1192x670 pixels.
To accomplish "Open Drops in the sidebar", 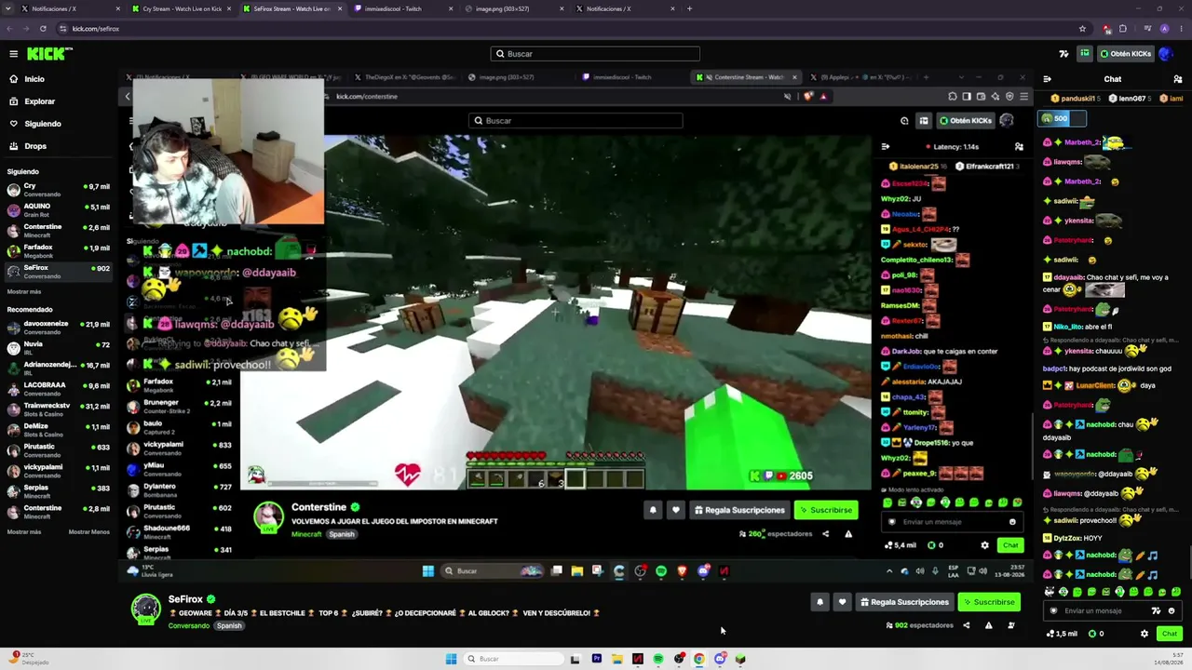I will tap(35, 146).
